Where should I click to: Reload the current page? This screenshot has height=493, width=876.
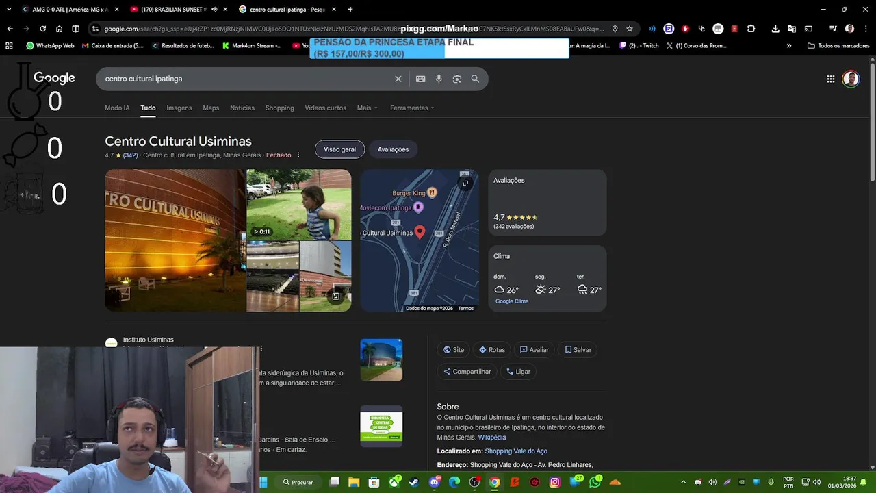coord(42,29)
